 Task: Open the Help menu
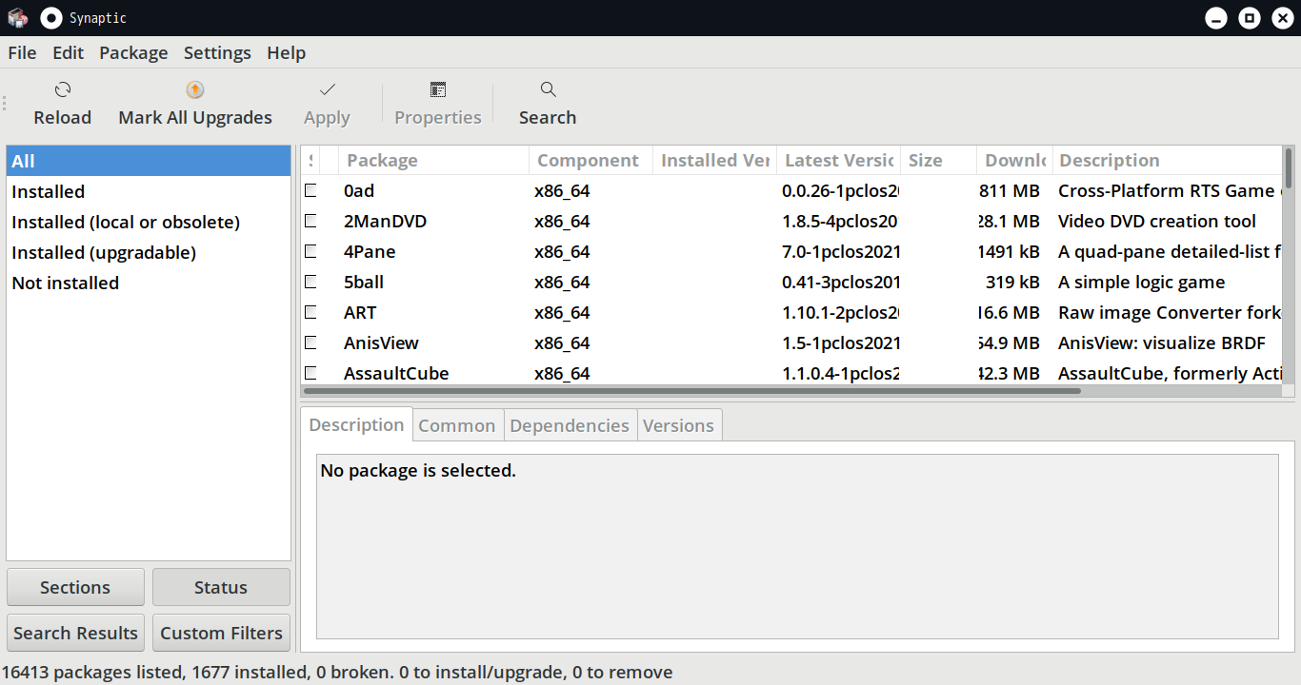click(x=286, y=52)
